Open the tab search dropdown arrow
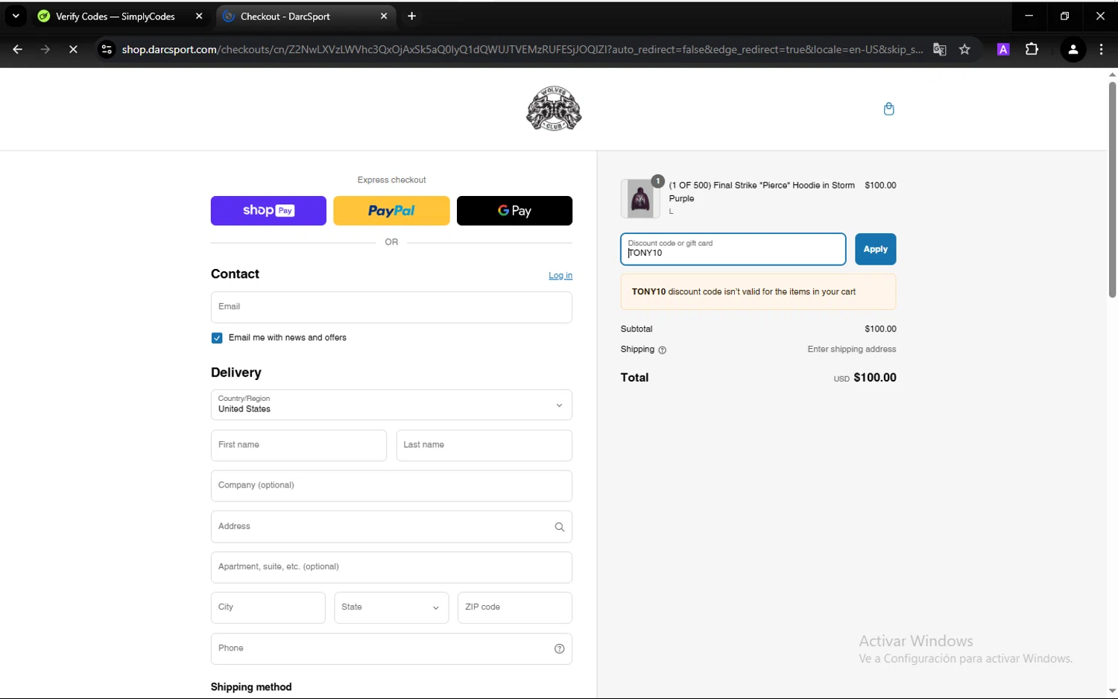1118x699 pixels. click(x=16, y=16)
